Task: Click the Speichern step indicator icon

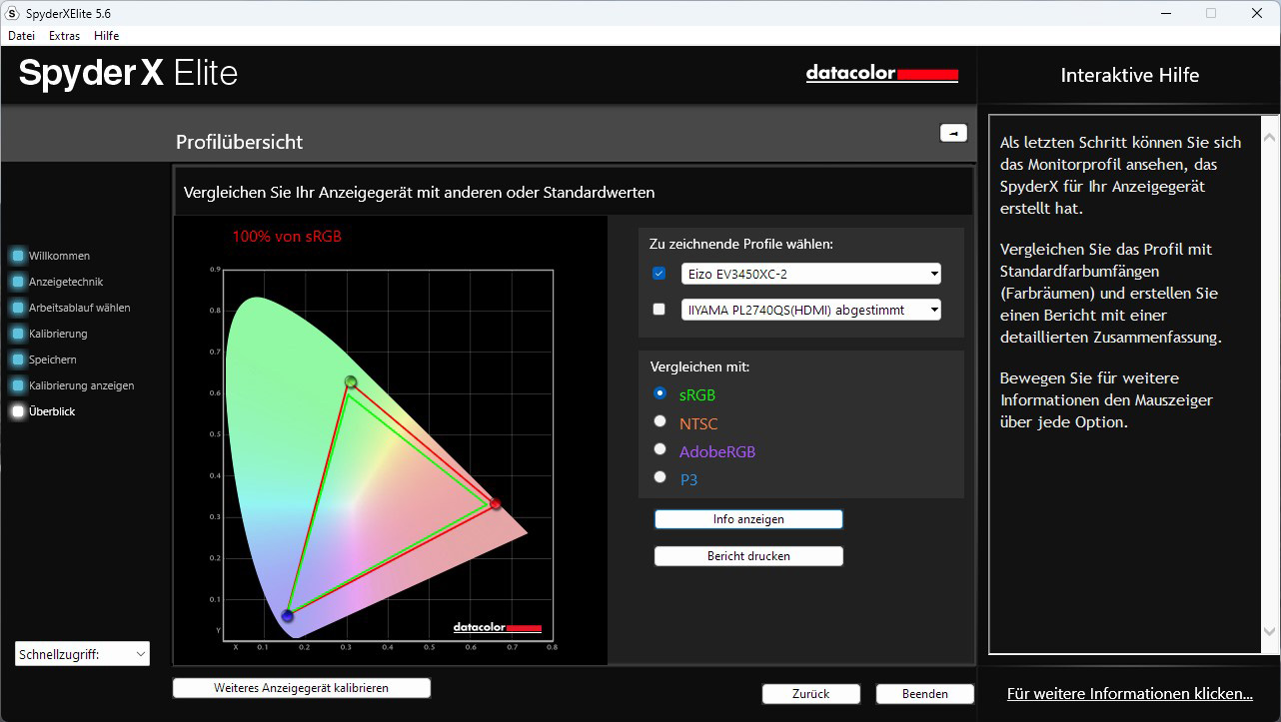Action: point(18,360)
